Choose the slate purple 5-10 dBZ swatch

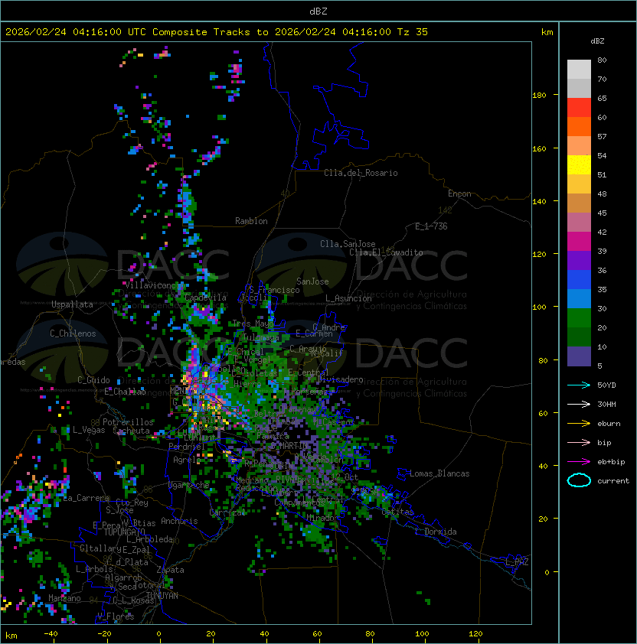(x=579, y=356)
